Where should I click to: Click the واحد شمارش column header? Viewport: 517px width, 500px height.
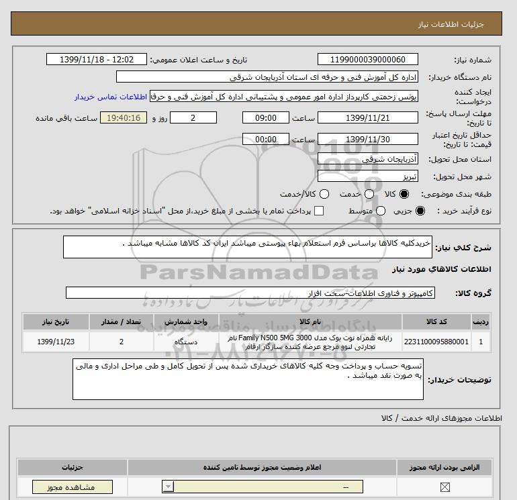pos(186,321)
